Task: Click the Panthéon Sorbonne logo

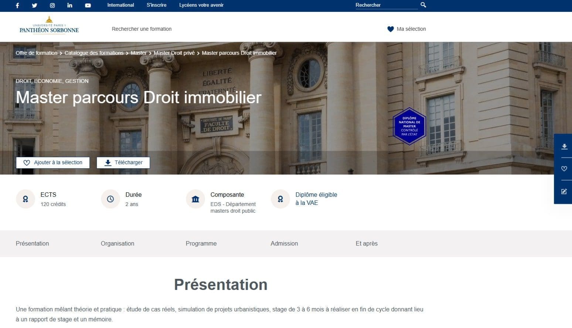Action: pos(49,25)
